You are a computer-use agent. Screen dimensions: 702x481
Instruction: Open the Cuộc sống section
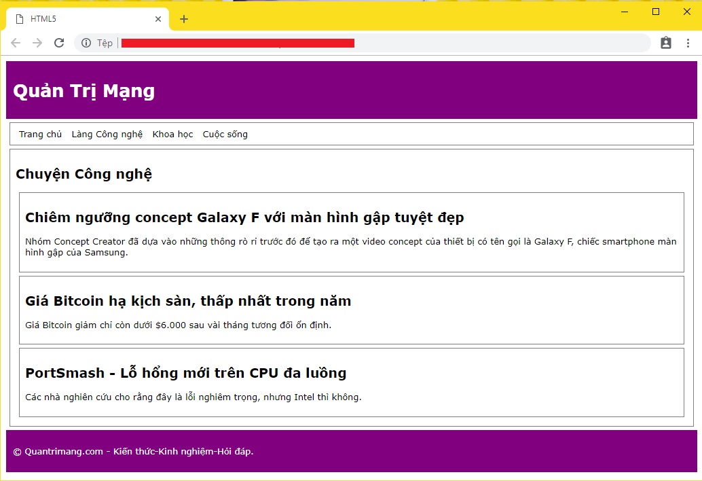(225, 134)
